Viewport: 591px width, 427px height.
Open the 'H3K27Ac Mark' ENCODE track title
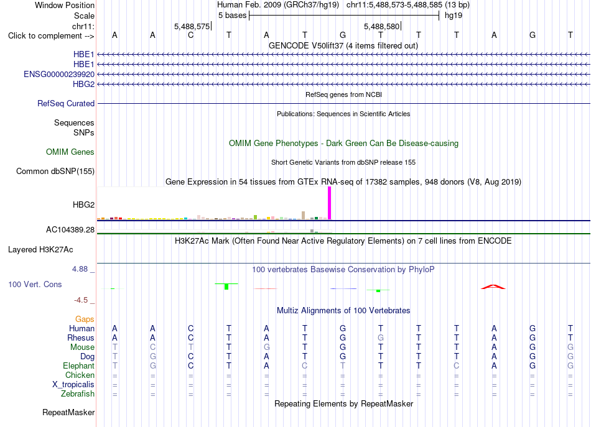coord(343,241)
